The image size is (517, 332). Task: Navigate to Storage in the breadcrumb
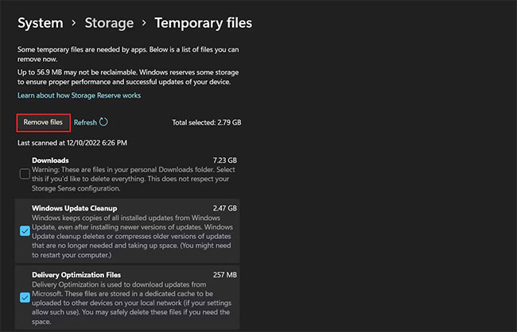[109, 23]
